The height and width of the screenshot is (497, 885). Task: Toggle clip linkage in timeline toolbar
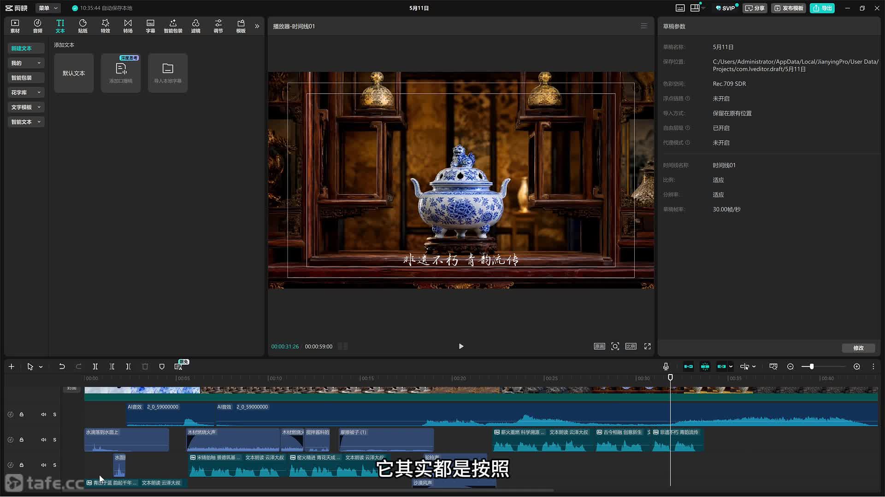[721, 367]
